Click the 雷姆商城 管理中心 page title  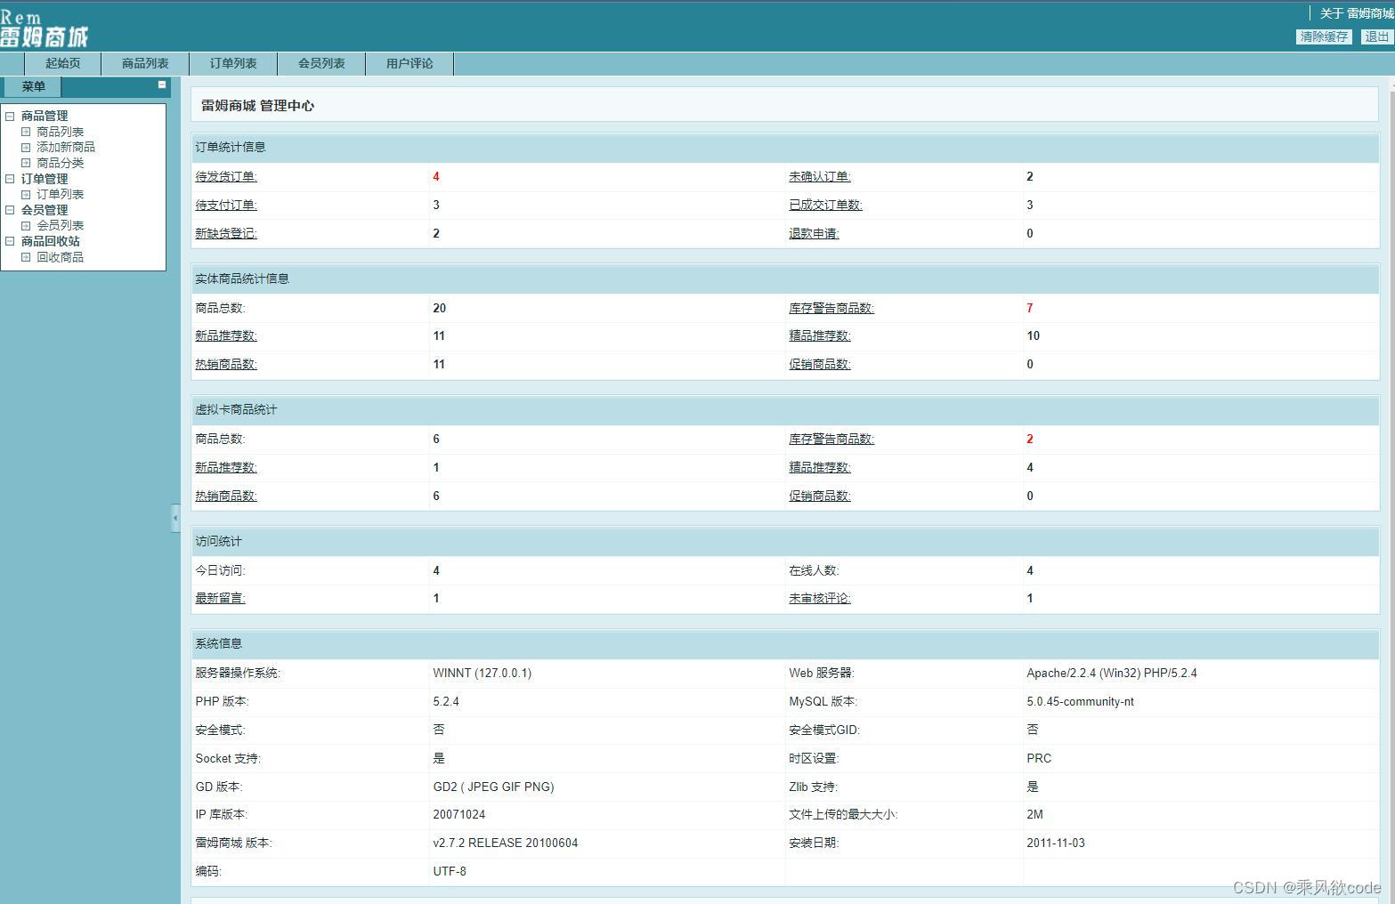257,105
